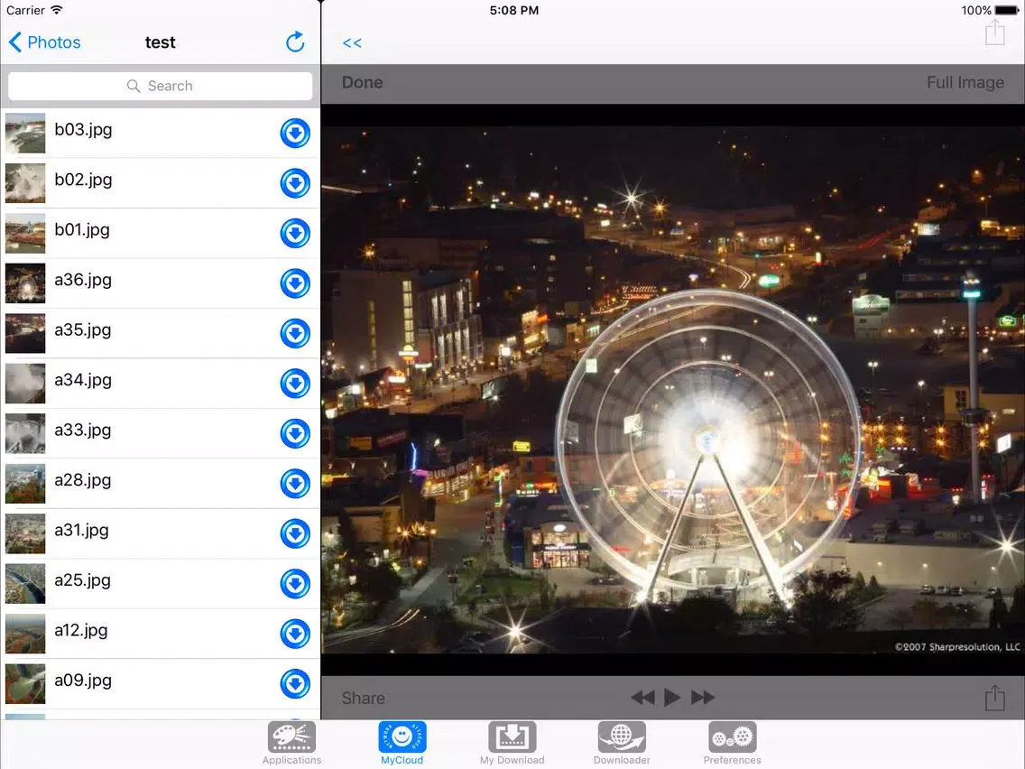This screenshot has height=769, width=1025.
Task: Open the My Download tab
Action: tap(512, 744)
